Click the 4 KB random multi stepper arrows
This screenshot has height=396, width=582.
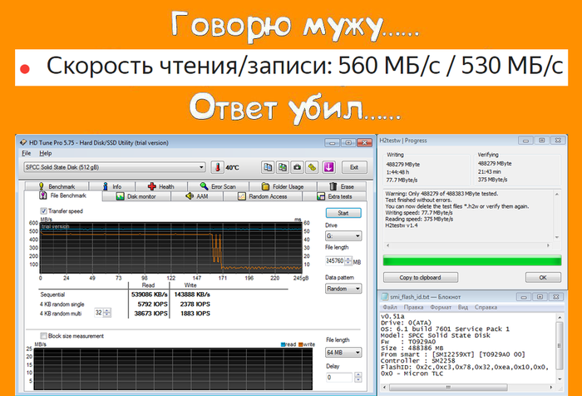coord(107,313)
